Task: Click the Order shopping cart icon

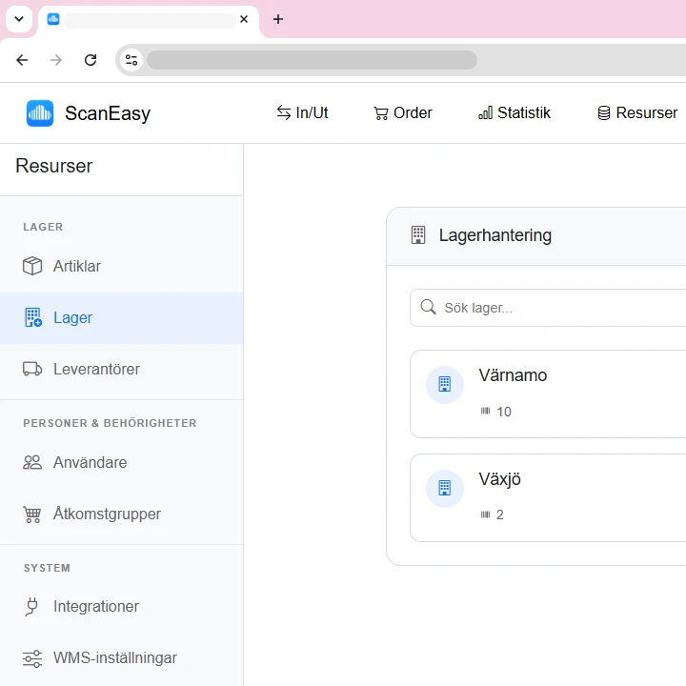Action: click(380, 113)
